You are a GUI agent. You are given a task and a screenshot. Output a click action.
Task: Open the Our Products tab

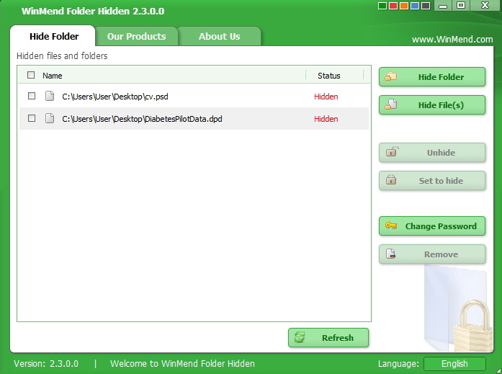[x=136, y=36]
